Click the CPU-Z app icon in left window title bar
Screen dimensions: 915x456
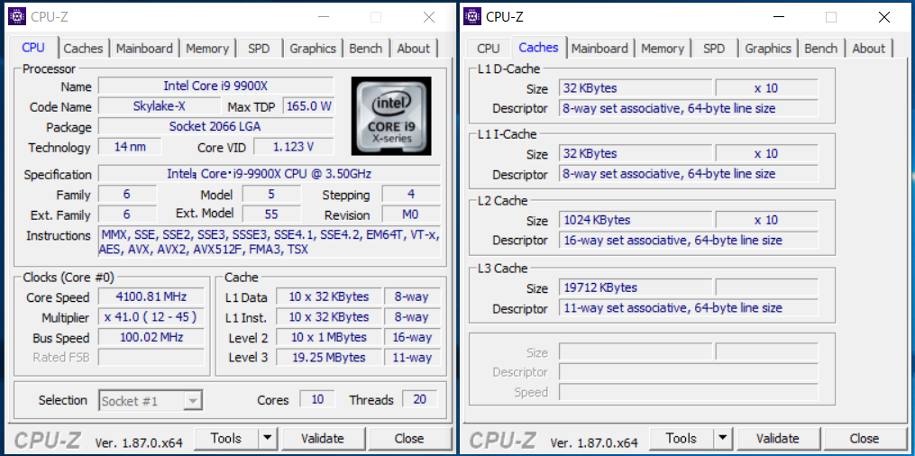[x=17, y=17]
